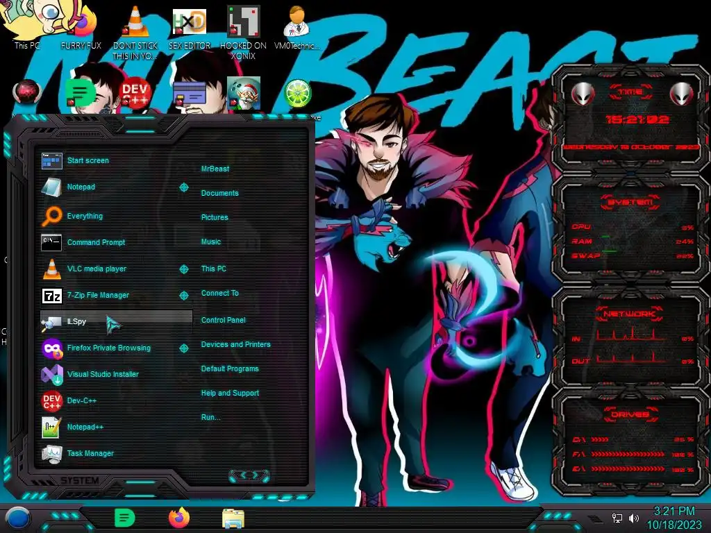The image size is (711, 533).
Task: Open Documents from start menu
Action: (x=220, y=193)
